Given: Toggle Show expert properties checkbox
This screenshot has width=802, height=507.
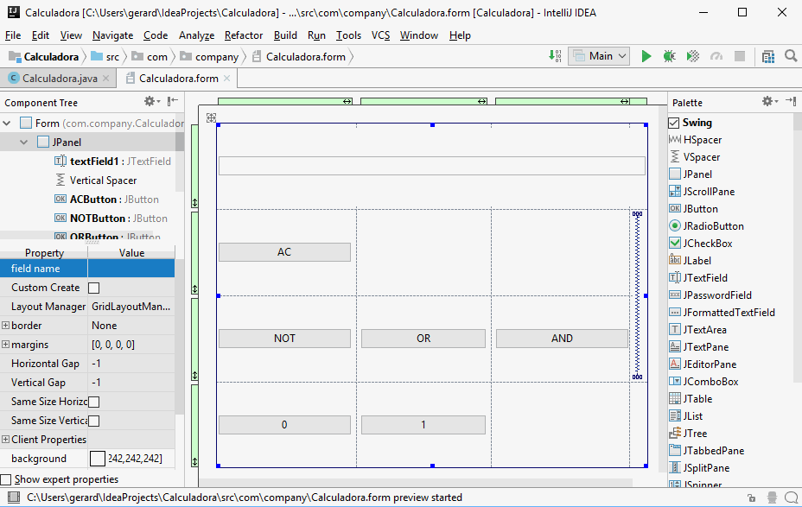Looking at the screenshot, I should tap(7, 479).
